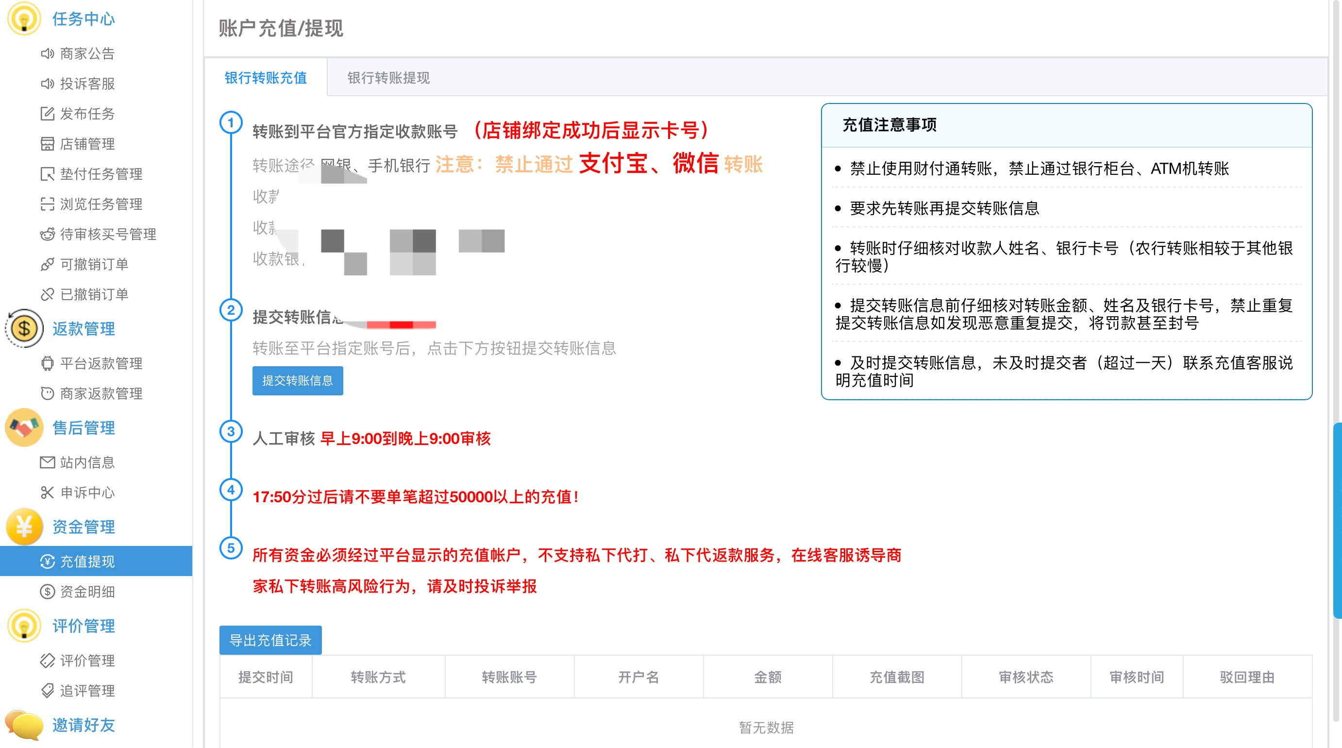The width and height of the screenshot is (1342, 748).
Task: Click the 评价管理 tag icon
Action: click(48, 661)
